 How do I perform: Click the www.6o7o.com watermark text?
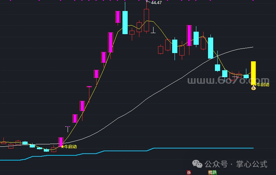[x=228, y=80]
